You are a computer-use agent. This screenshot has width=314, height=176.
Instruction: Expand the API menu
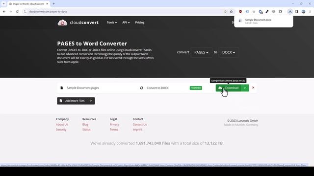(126, 22)
